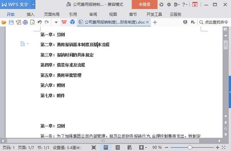Add a new document tab with plus
This screenshot has height=151, width=231.
tap(155, 22)
